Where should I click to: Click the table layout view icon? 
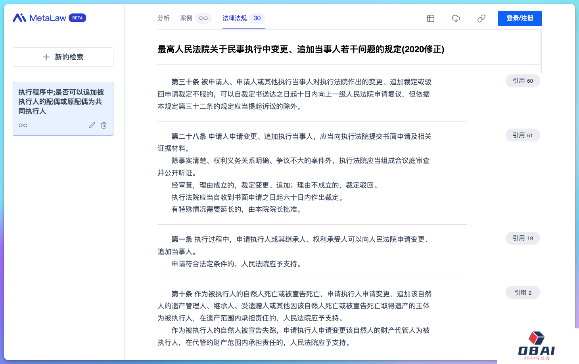point(431,18)
